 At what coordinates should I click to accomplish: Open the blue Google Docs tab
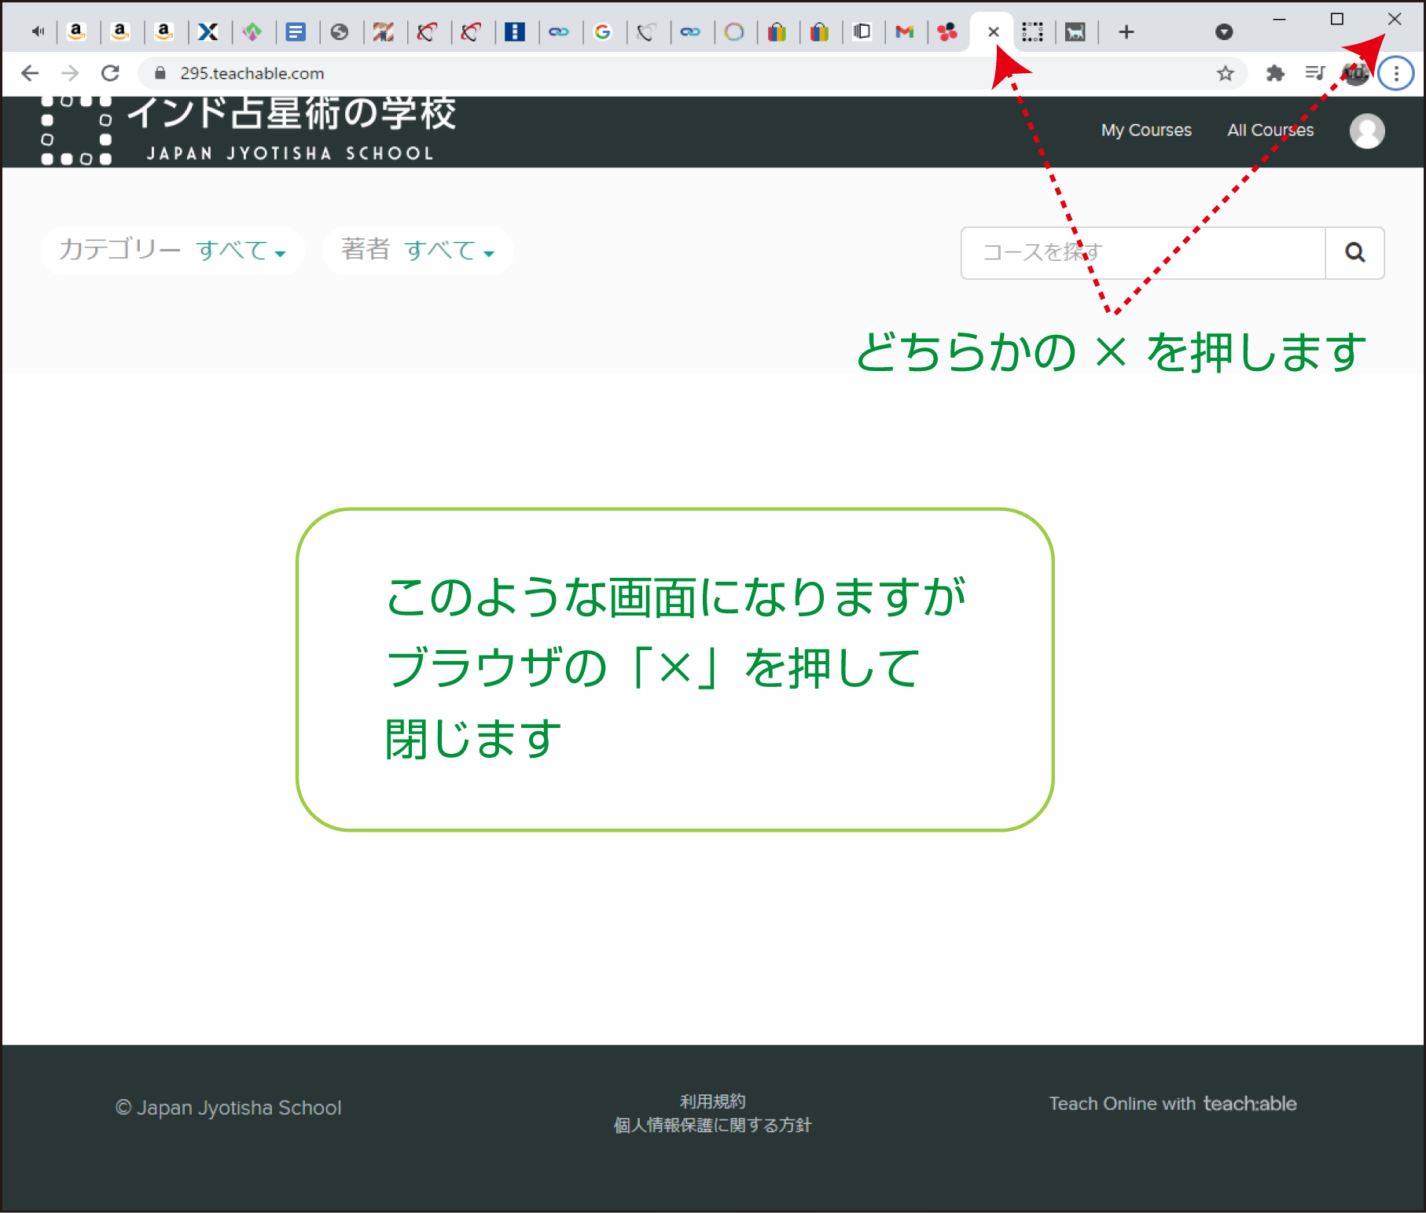tap(296, 32)
